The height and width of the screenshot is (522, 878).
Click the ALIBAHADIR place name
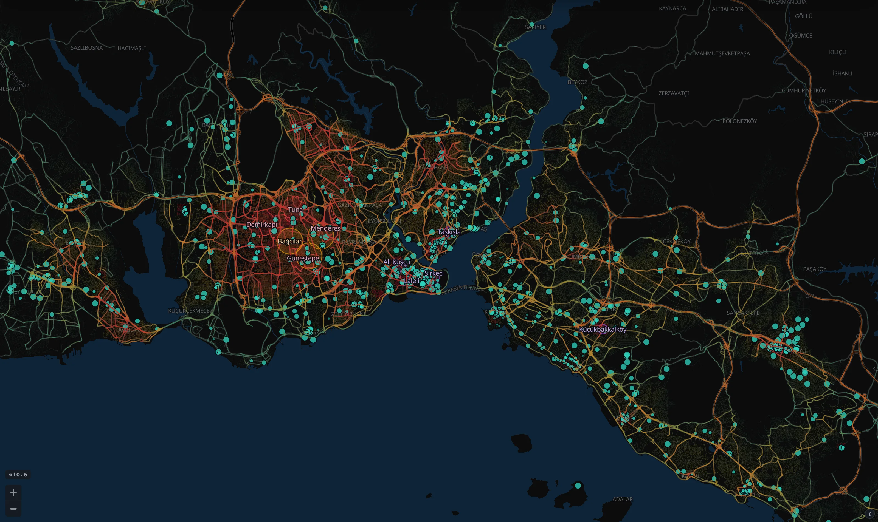727,9
